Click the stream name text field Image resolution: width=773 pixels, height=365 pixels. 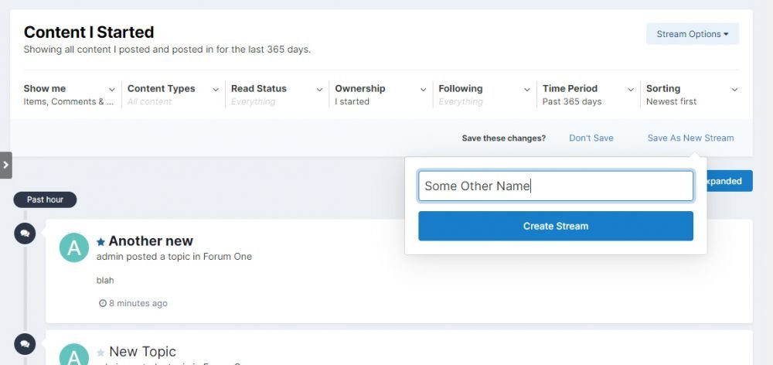pyautogui.click(x=555, y=186)
